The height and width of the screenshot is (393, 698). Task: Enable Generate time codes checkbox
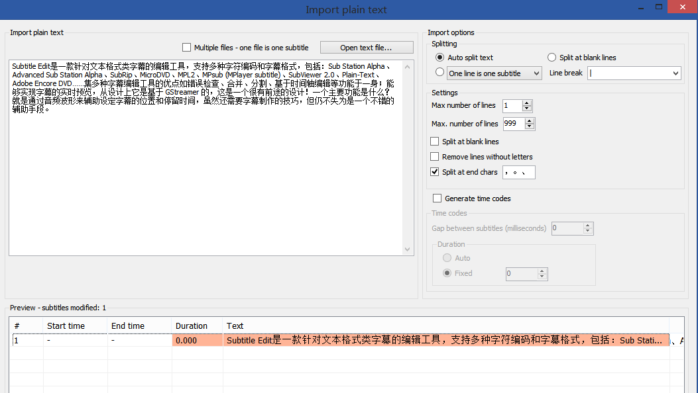(437, 198)
